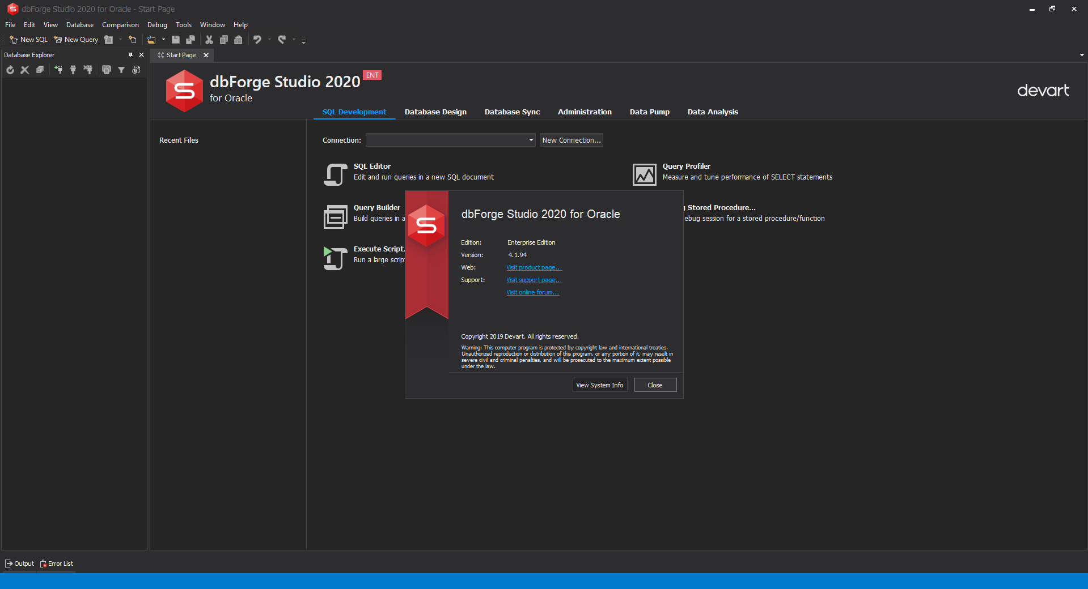
Task: Click the New Document icon in the toolbar
Action: click(133, 40)
